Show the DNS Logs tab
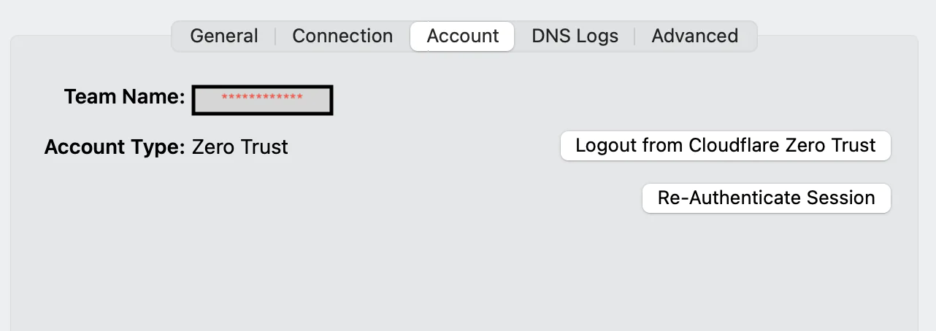The height and width of the screenshot is (331, 936). (575, 36)
